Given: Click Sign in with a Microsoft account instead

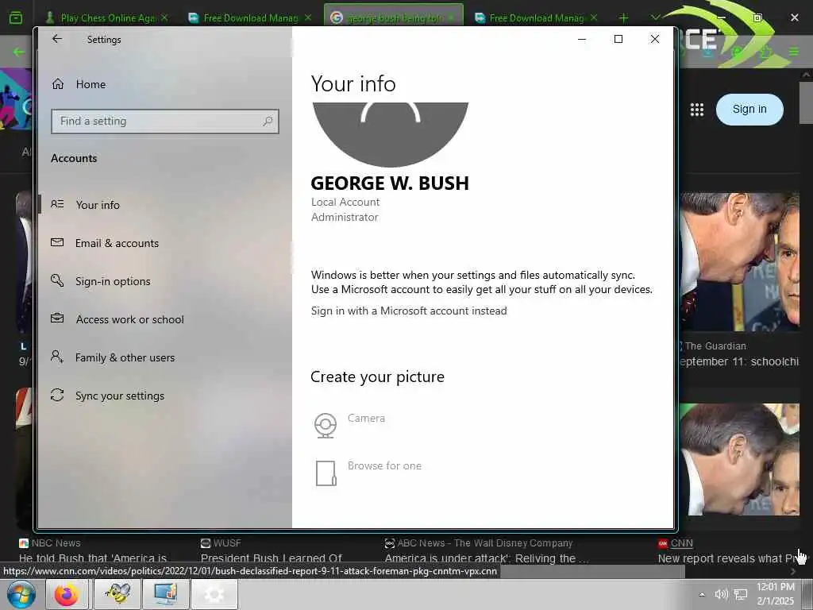Looking at the screenshot, I should pos(409,311).
